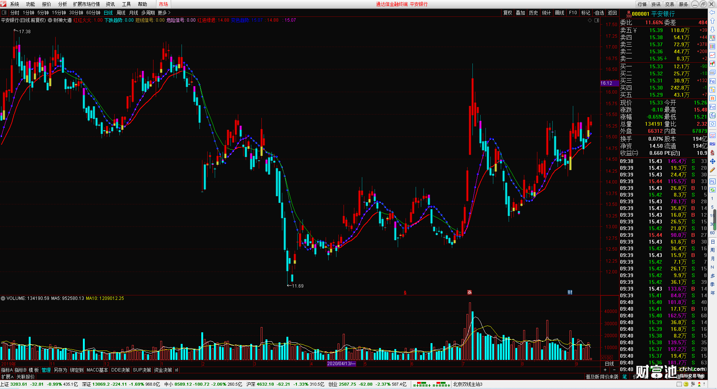Image resolution: width=717 pixels, height=389 pixels.
Task: Click the 交易 trading button
Action: tap(670, 4)
